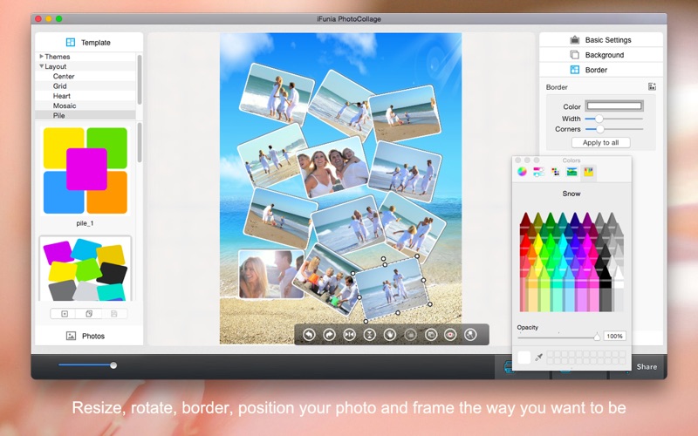Select the center family portrait photo

coord(332,167)
